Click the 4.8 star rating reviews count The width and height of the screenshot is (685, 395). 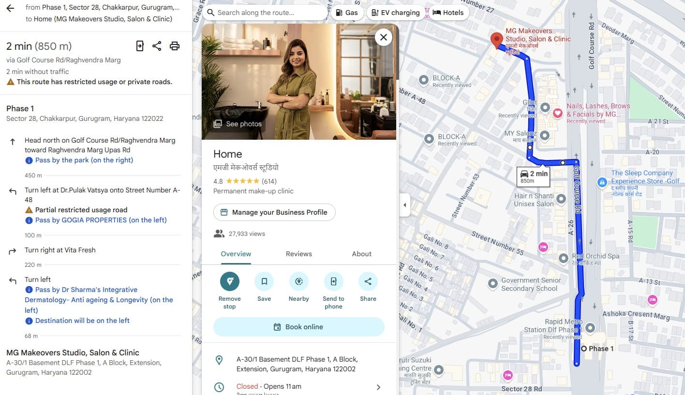(269, 181)
